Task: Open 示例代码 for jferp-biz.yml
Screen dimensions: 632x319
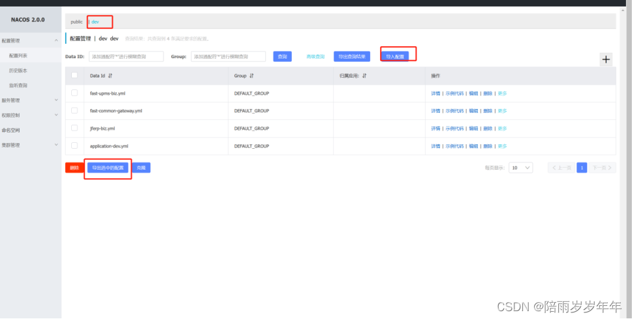Action: 454,129
